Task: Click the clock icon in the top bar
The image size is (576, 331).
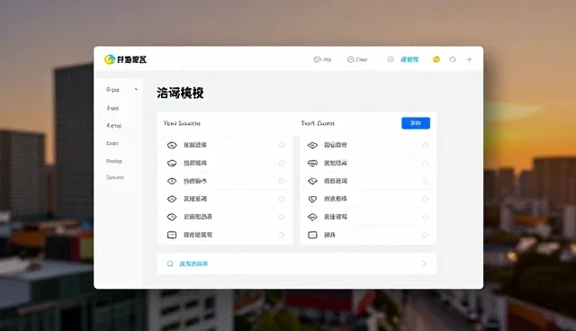Action: (350, 59)
